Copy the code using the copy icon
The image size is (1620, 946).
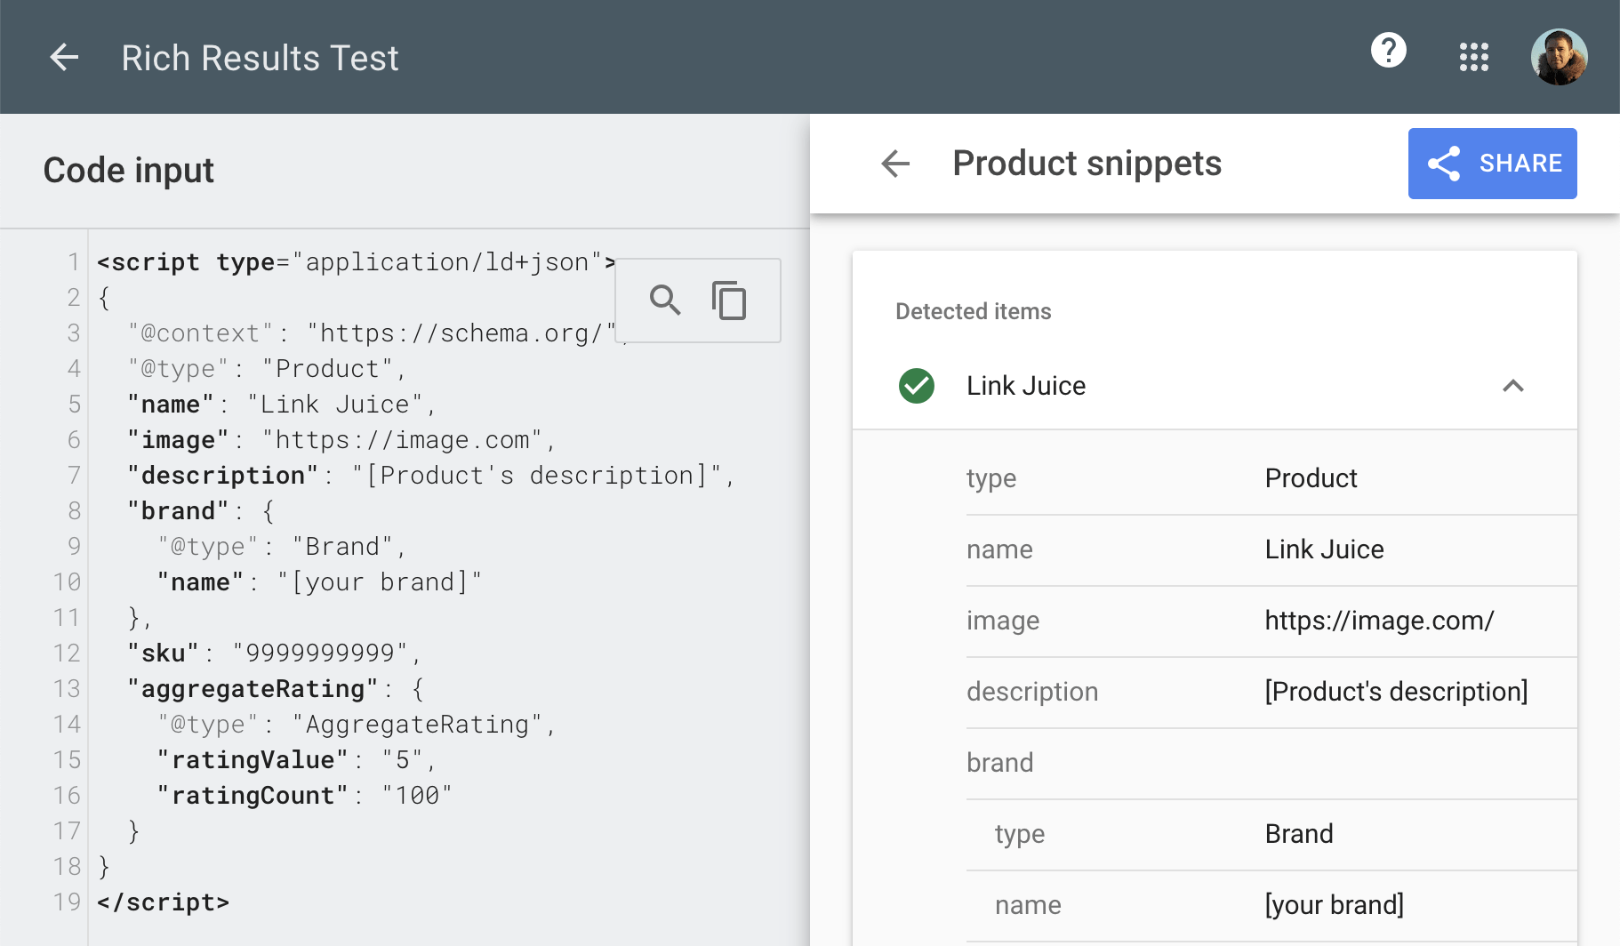click(x=729, y=301)
